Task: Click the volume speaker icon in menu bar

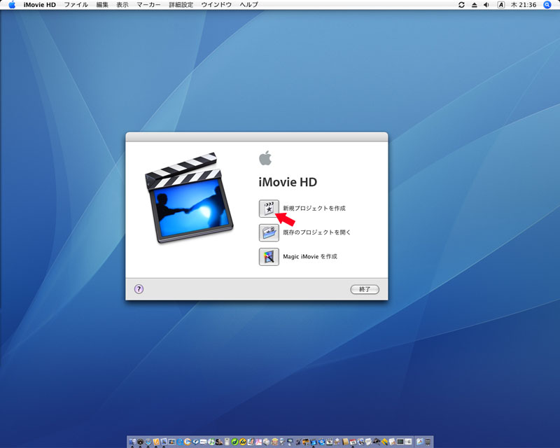Action: [x=486, y=5]
